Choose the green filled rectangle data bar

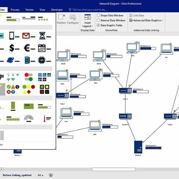[x=29, y=106]
